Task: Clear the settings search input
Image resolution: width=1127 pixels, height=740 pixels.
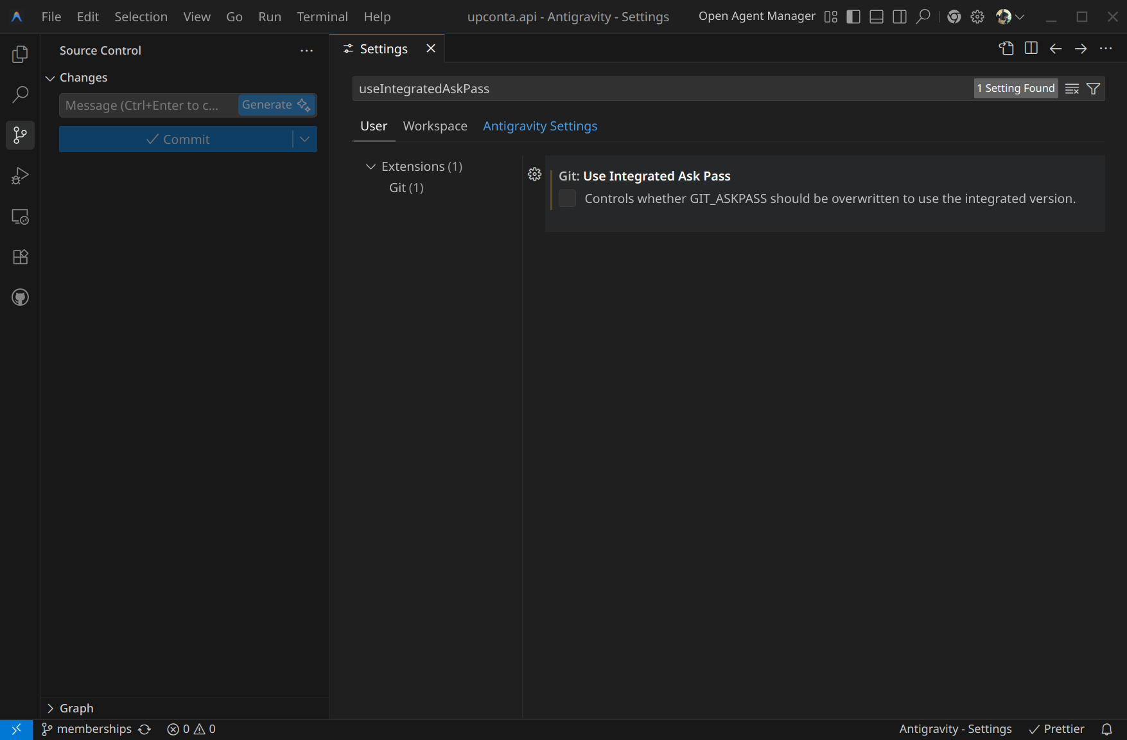Action: tap(1072, 89)
